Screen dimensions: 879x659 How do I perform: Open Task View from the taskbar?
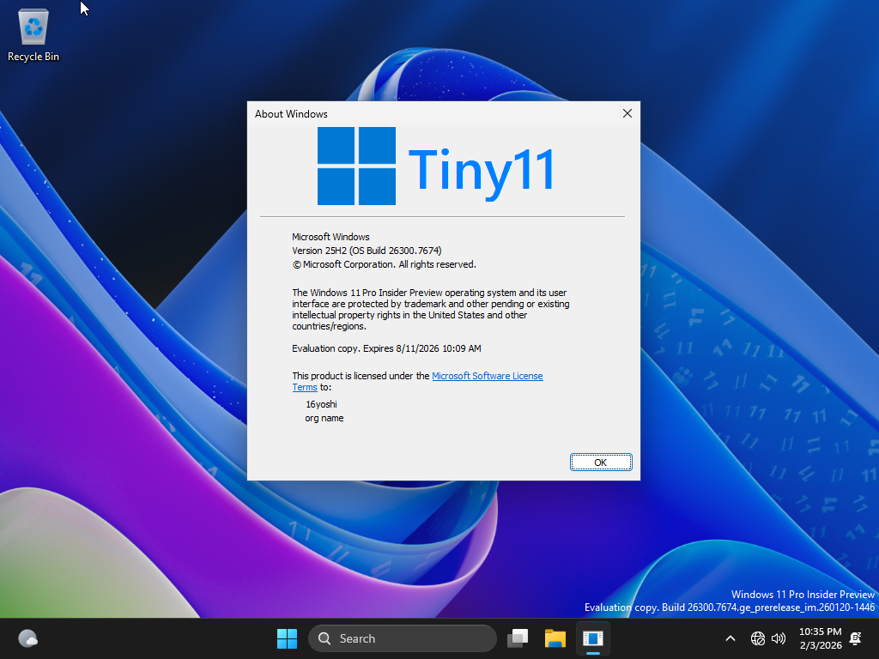click(x=518, y=638)
